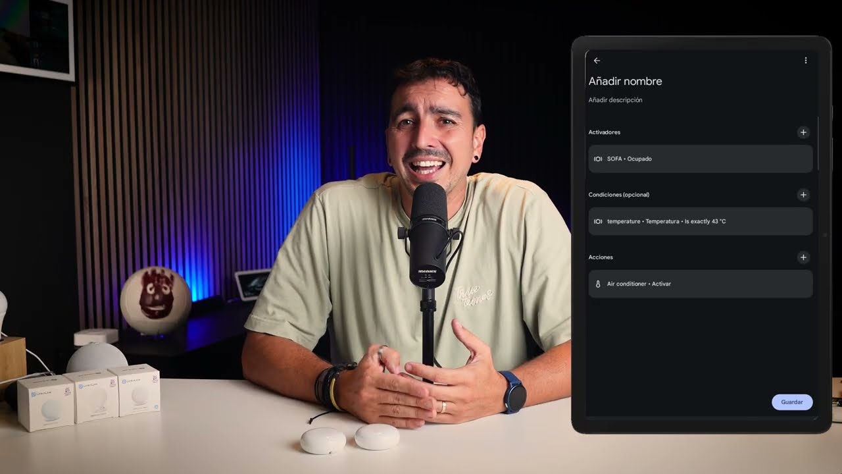
Task: Tap sensor icon beside SOFA Ocupado
Action: [598, 159]
